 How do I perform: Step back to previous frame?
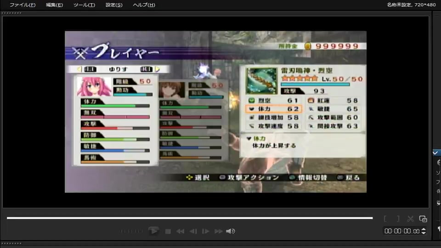coord(193,231)
